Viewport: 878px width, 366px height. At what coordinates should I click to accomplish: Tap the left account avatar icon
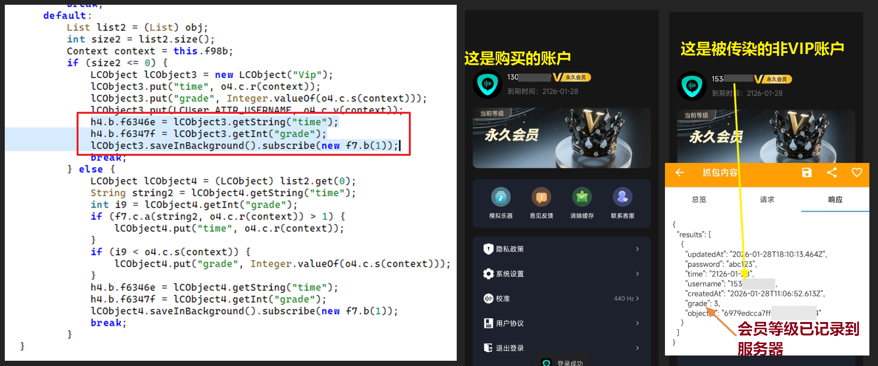coord(487,84)
